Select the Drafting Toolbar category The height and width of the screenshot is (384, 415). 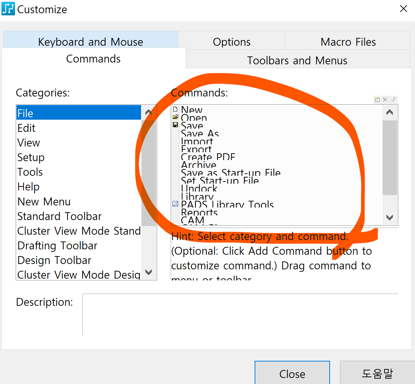[57, 246]
